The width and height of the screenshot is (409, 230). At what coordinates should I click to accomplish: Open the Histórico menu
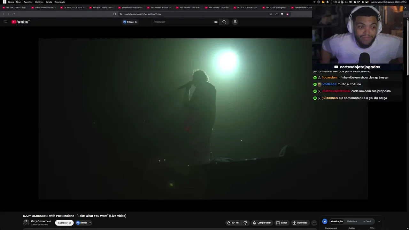coord(39,2)
